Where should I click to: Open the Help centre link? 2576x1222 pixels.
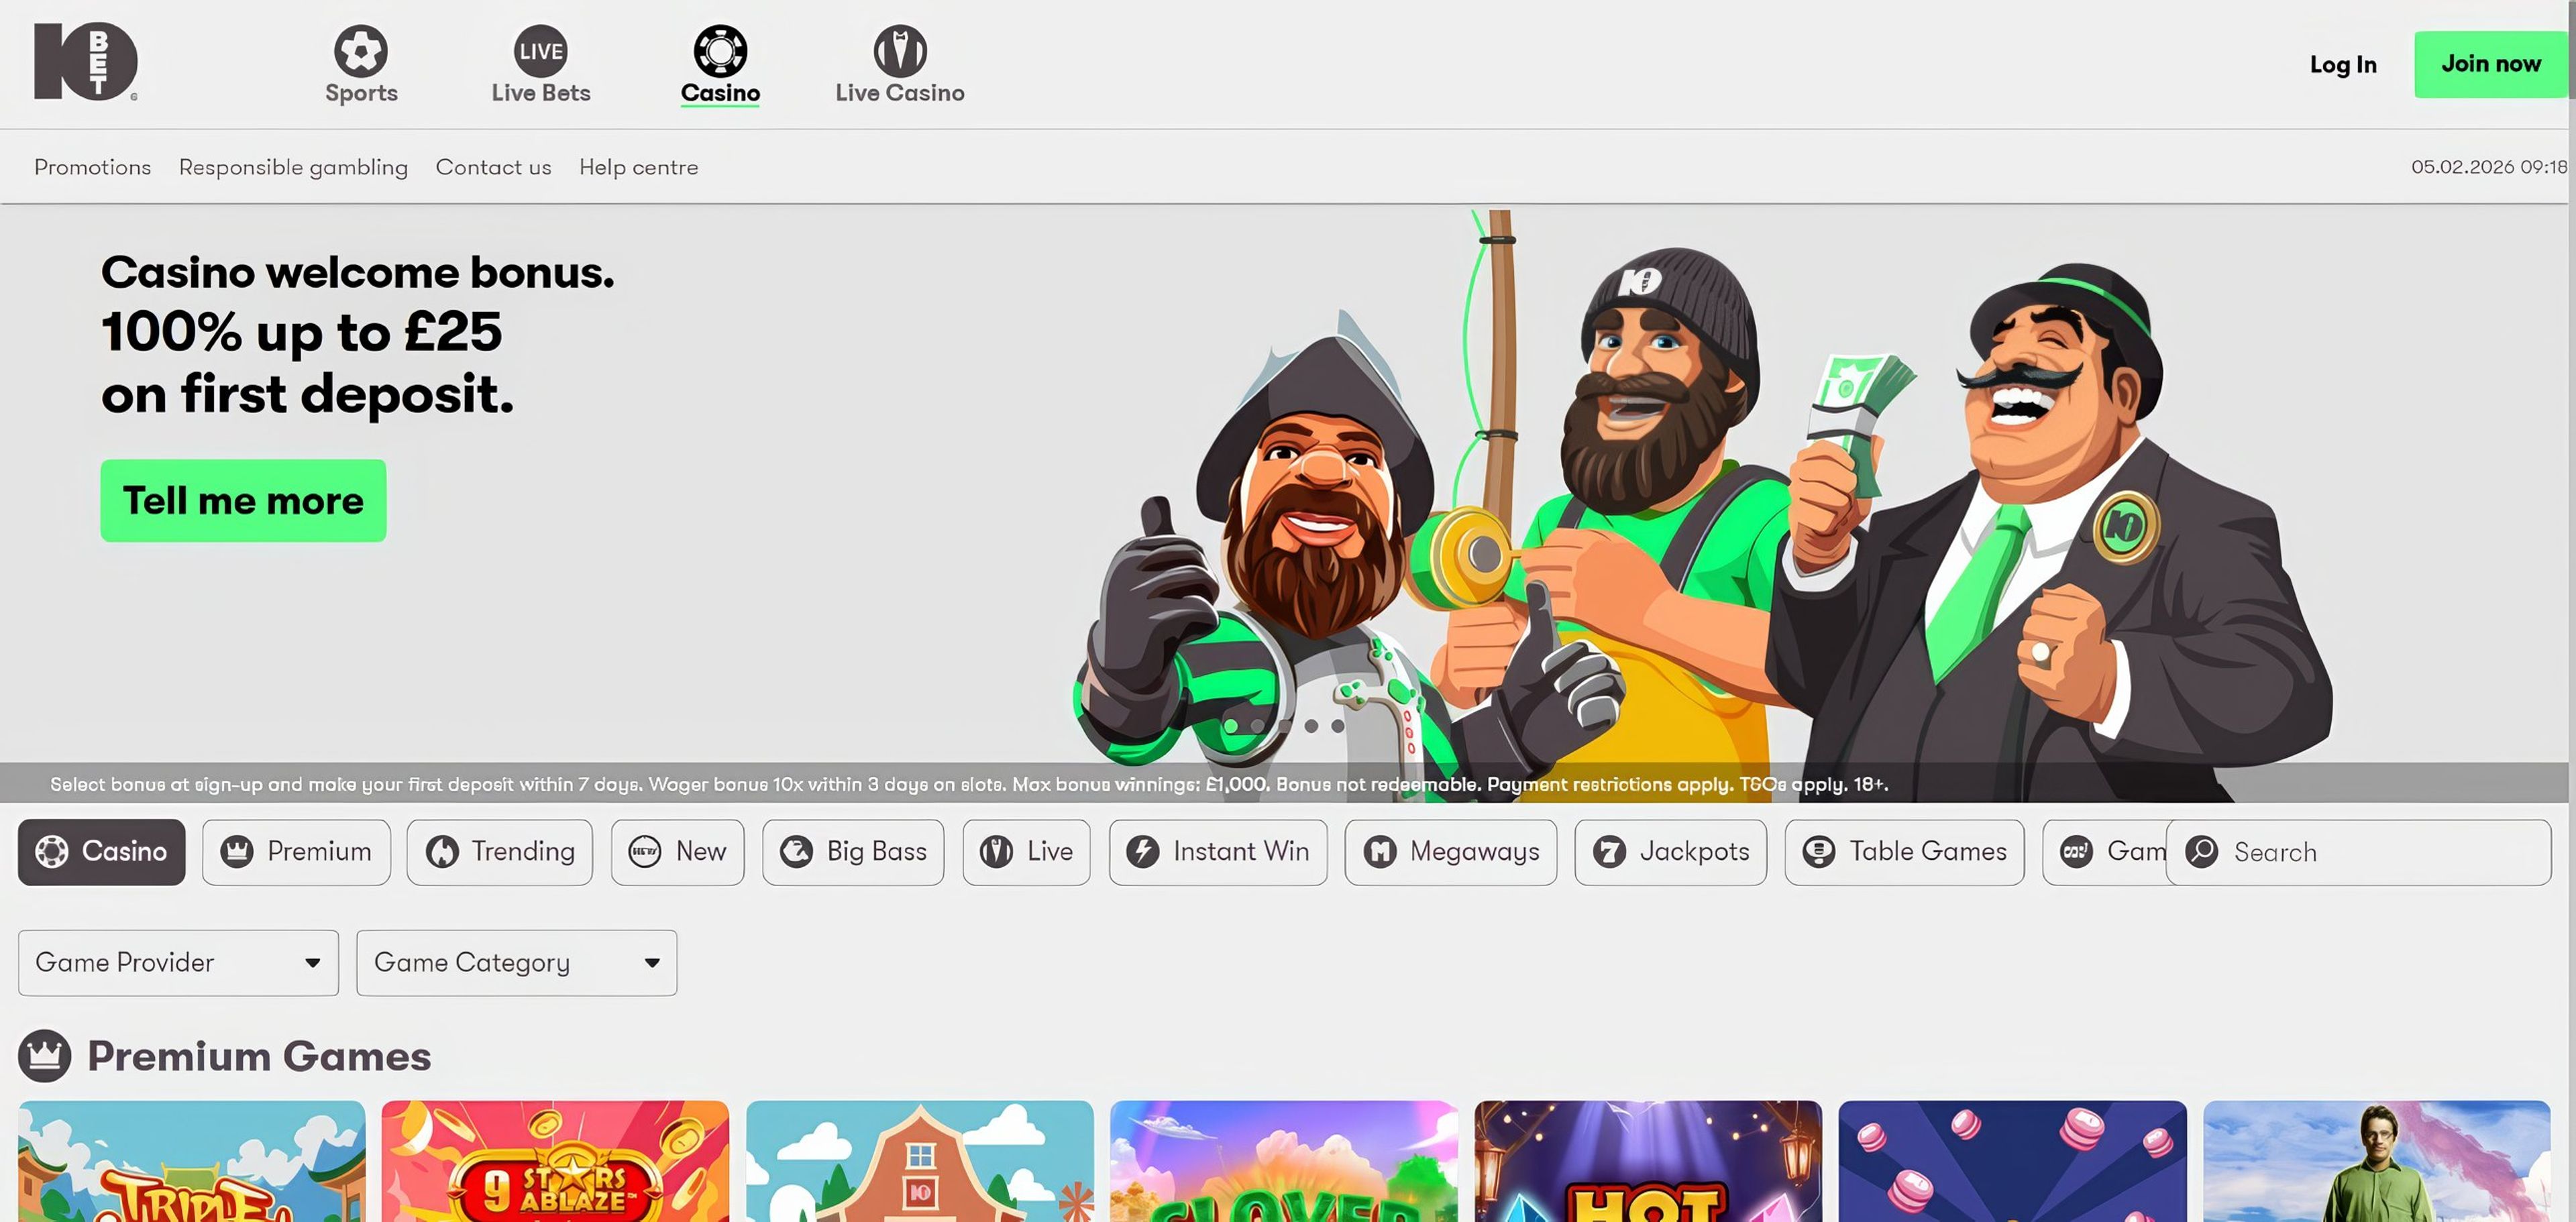coord(638,167)
